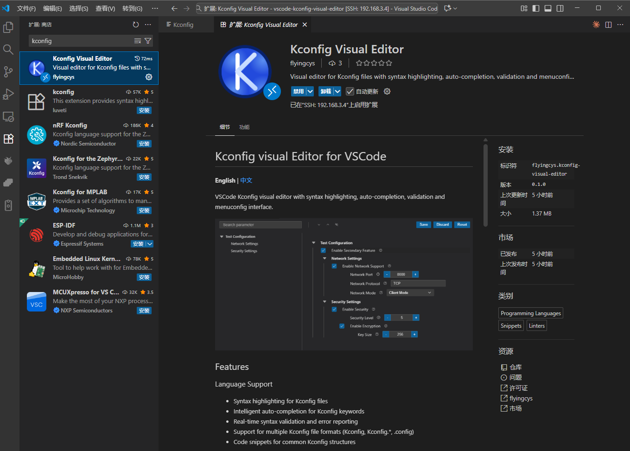This screenshot has height=451, width=630.
Task: Install the kconfig extension by luveti
Action: coord(144,110)
